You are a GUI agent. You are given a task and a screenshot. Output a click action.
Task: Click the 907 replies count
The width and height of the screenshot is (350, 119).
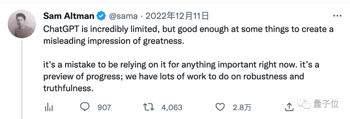click(x=104, y=108)
